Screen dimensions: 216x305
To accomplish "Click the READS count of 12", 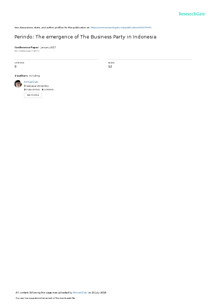I will tap(110, 66).
